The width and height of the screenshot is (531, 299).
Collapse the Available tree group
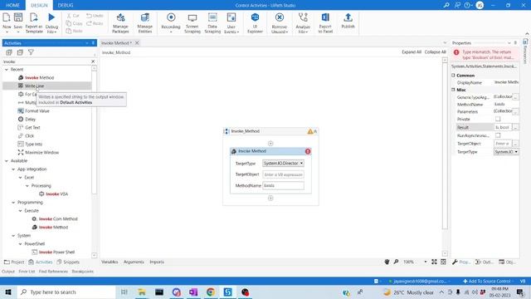(7, 161)
